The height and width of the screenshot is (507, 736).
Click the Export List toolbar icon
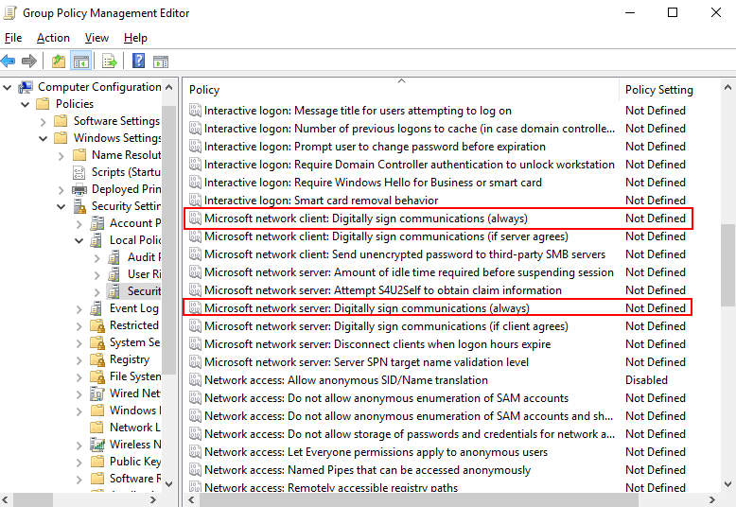click(x=110, y=61)
